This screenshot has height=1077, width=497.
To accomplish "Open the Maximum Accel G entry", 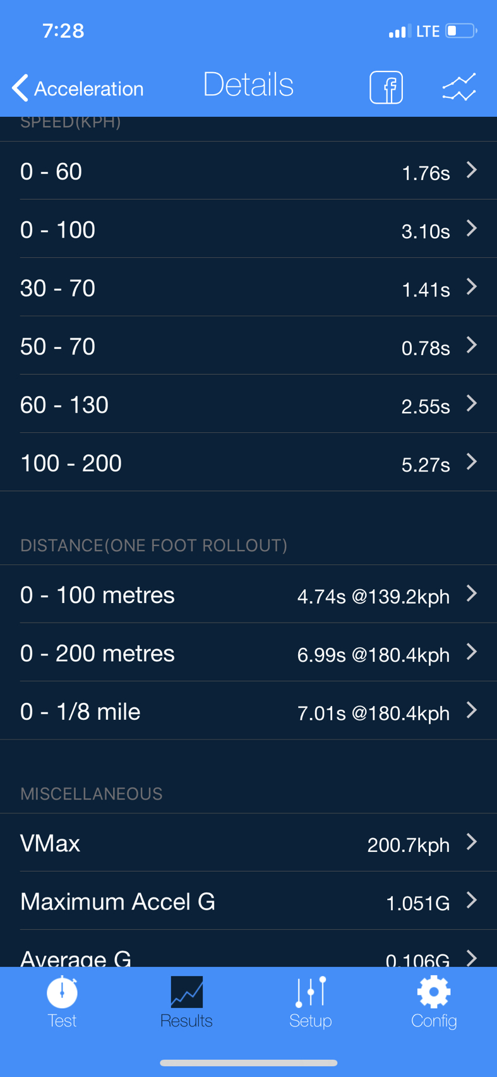I will click(248, 901).
